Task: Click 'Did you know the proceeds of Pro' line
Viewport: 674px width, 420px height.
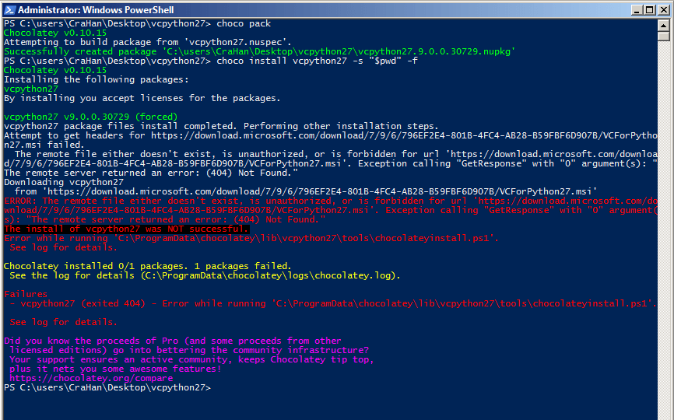Action: point(172,341)
